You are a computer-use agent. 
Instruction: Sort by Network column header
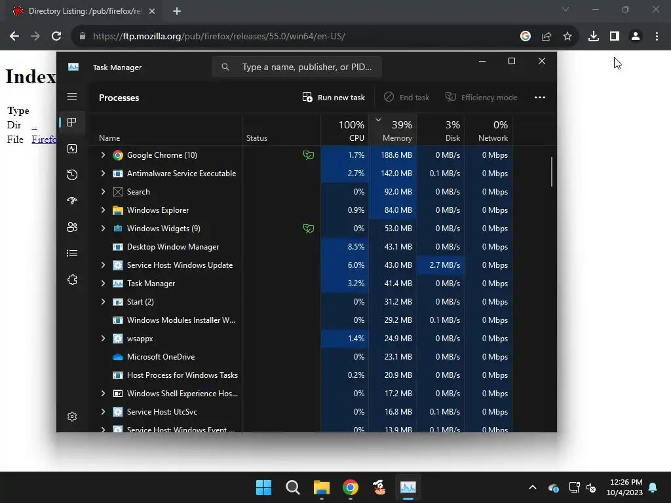(x=489, y=130)
